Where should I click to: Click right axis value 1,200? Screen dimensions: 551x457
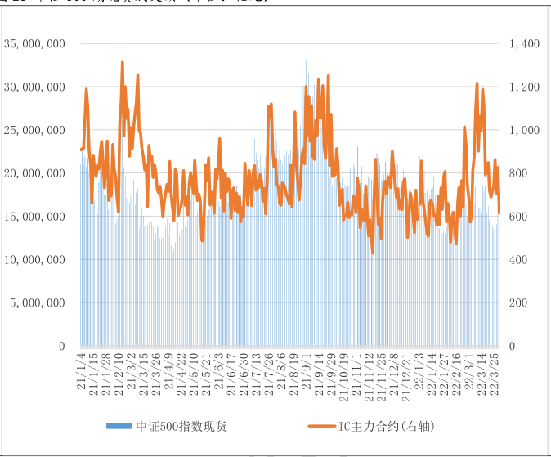coord(524,87)
